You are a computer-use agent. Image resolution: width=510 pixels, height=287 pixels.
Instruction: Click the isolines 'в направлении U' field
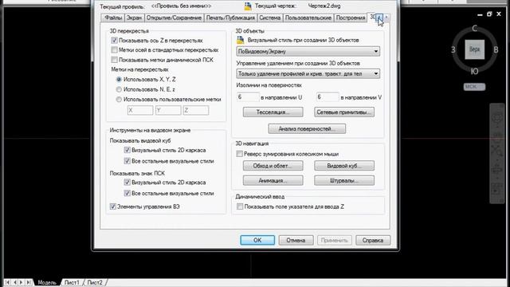click(248, 97)
